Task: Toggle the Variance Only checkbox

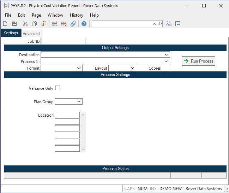Action: pos(58,88)
